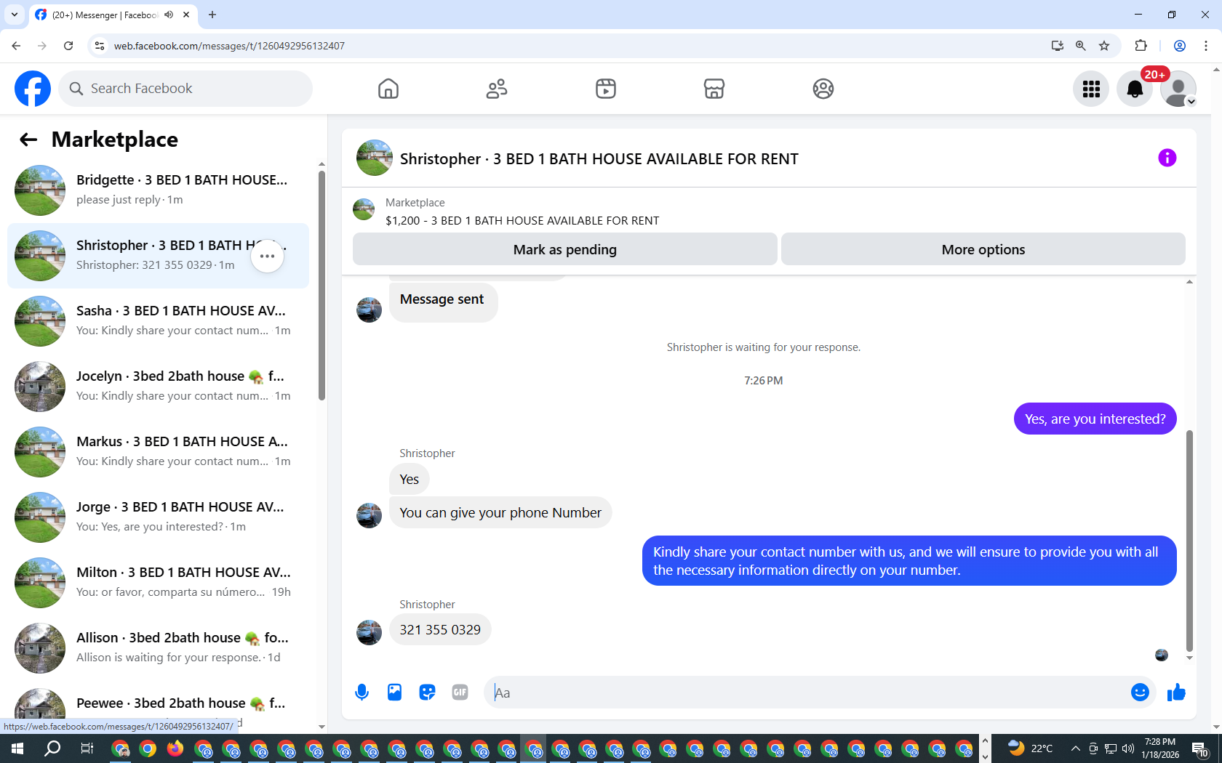The width and height of the screenshot is (1222, 763).
Task: Click the 'Message sent' bubble
Action: pyautogui.click(x=443, y=302)
